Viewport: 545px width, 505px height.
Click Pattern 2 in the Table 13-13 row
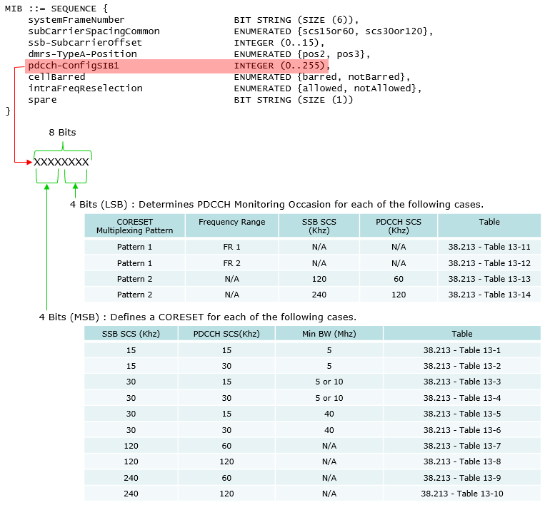coord(134,279)
